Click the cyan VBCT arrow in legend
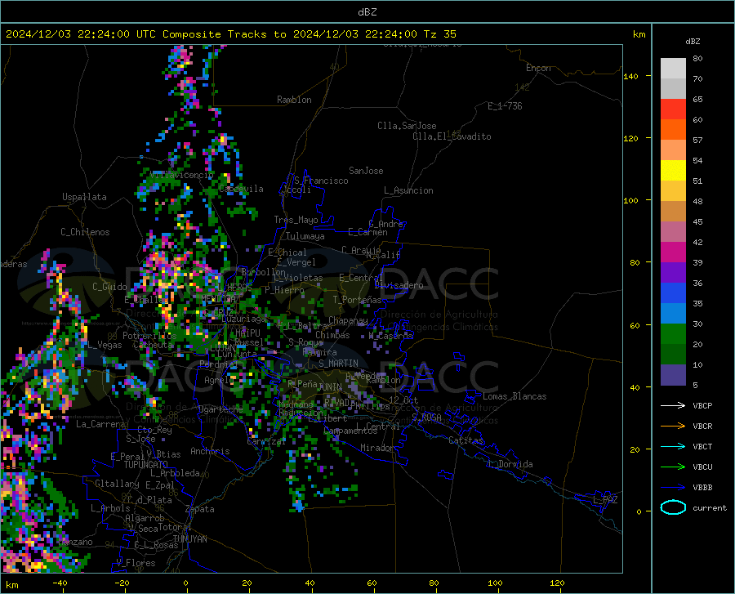Screen dimensions: 735x594 coord(673,446)
